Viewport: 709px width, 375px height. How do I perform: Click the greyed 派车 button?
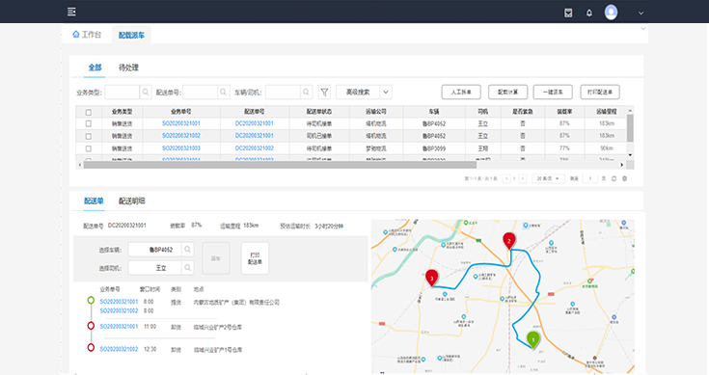[216, 258]
